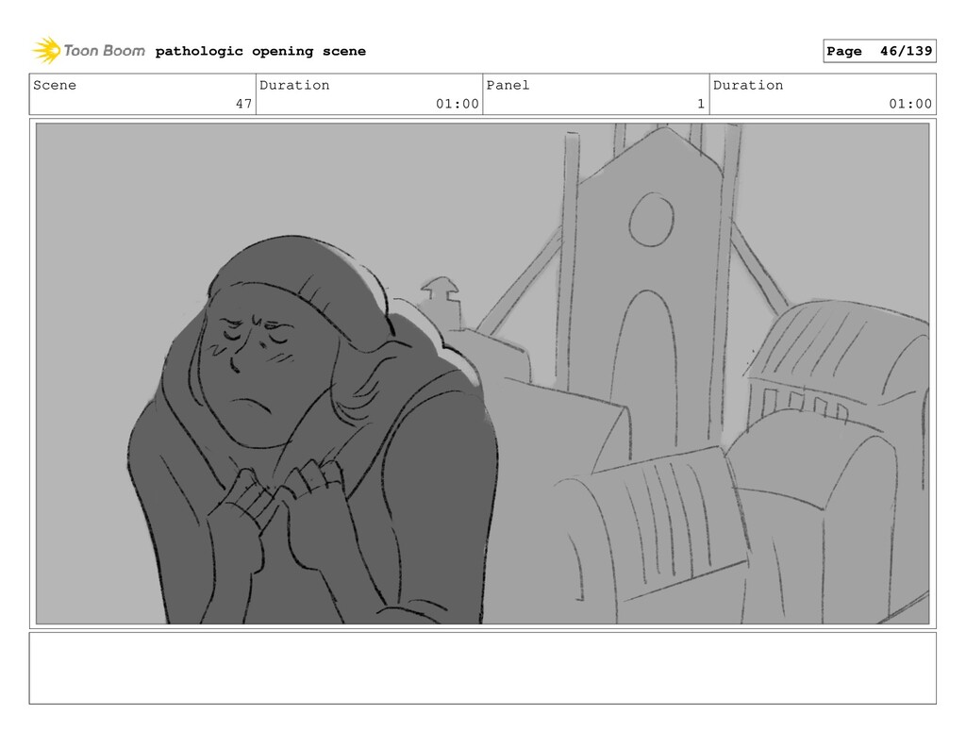Click the storyboard panel drawing
The image size is (966, 748).
click(482, 374)
